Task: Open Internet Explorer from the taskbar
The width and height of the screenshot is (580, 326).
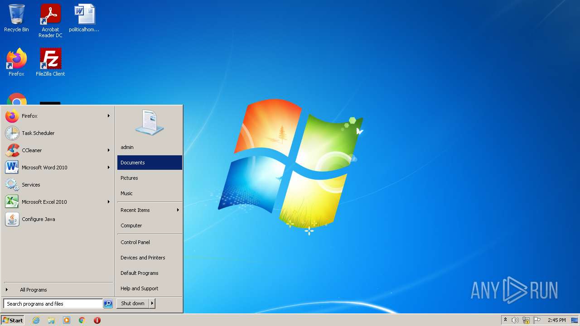Action: 36,320
